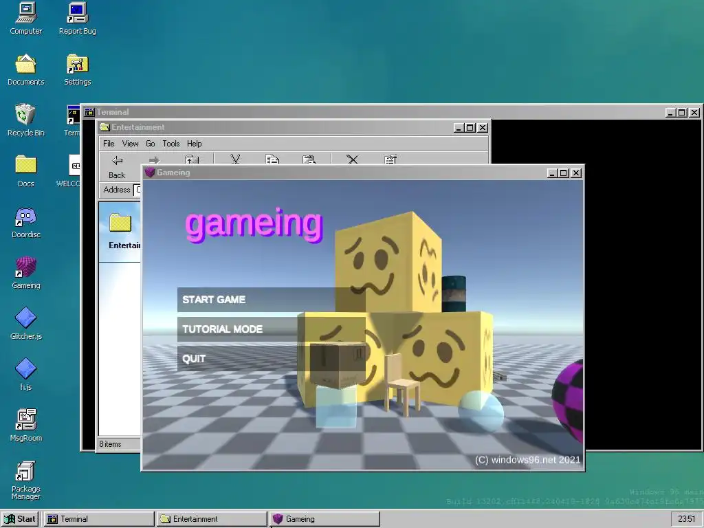Viewport: 704px width, 528px height.
Task: Click QUIT in Gameing menu
Action: 271,359
